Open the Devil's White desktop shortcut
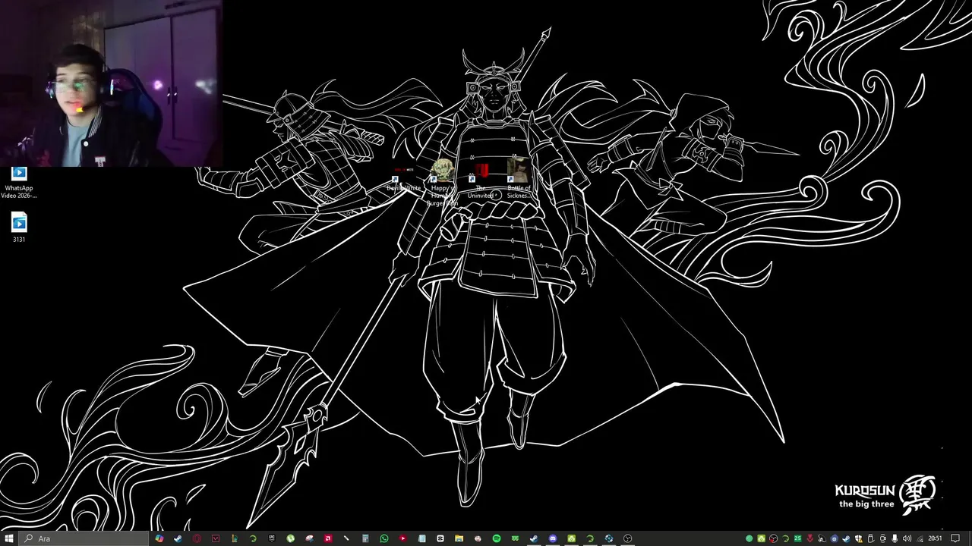The height and width of the screenshot is (546, 972). (403, 180)
